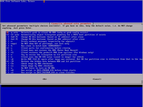Enable the -a checkbox

[x=7, y=68]
